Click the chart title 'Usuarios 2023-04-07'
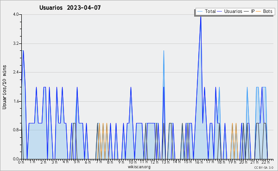278x171 pixels. click(70, 7)
